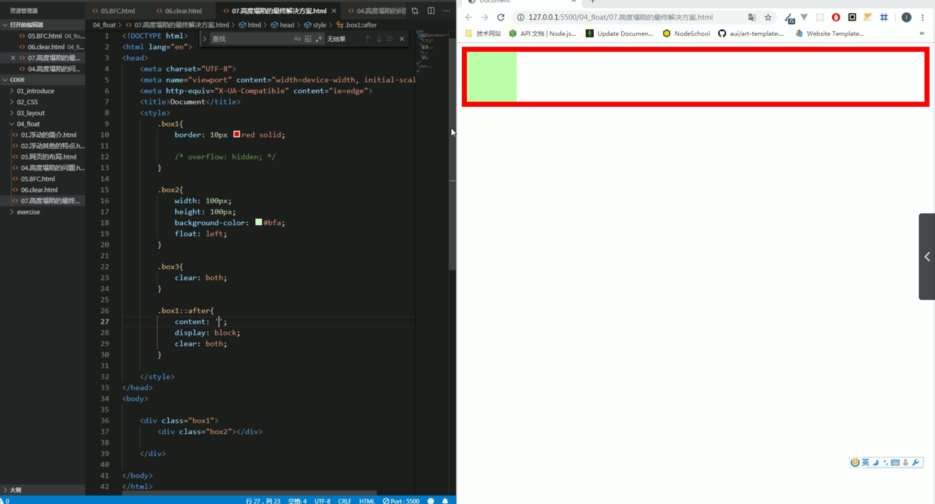Expand the 01_introduce folder

point(35,91)
